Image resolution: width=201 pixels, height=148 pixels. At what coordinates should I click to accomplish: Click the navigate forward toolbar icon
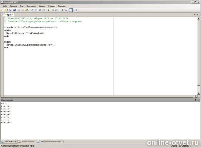44,10
